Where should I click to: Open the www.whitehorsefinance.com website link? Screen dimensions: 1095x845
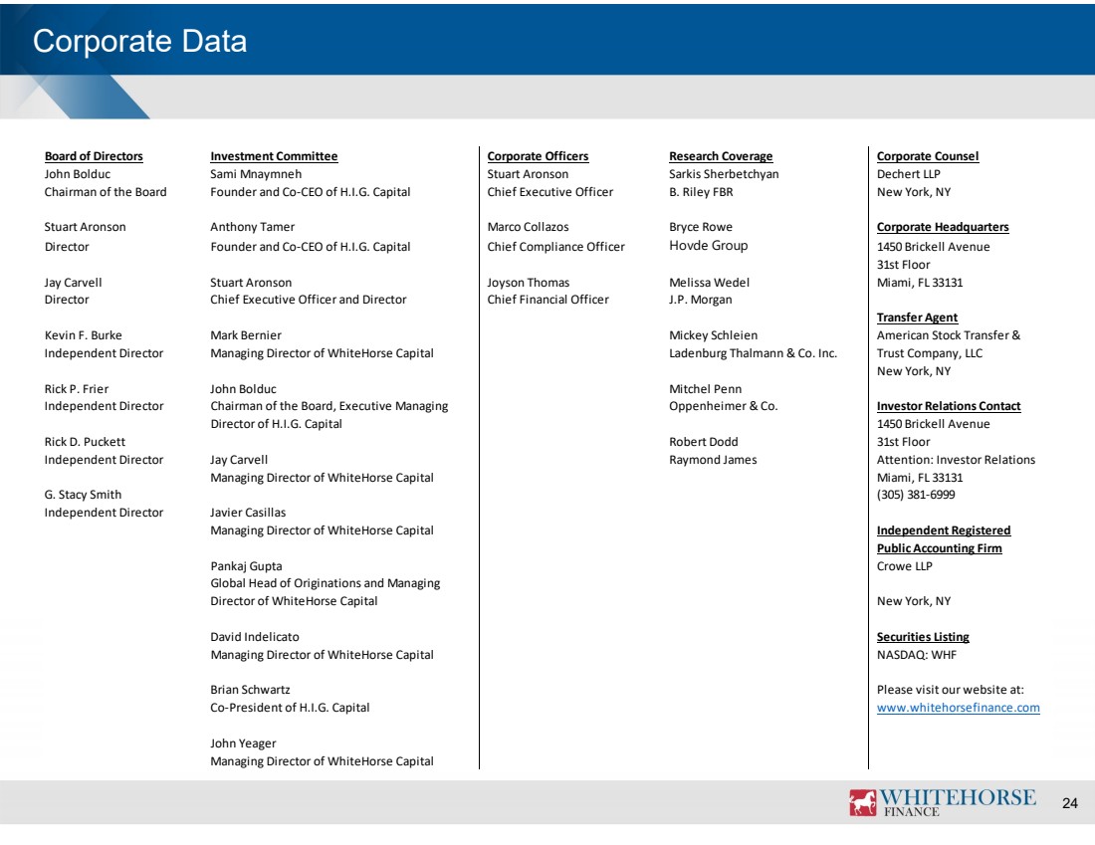pyautogui.click(x=958, y=708)
